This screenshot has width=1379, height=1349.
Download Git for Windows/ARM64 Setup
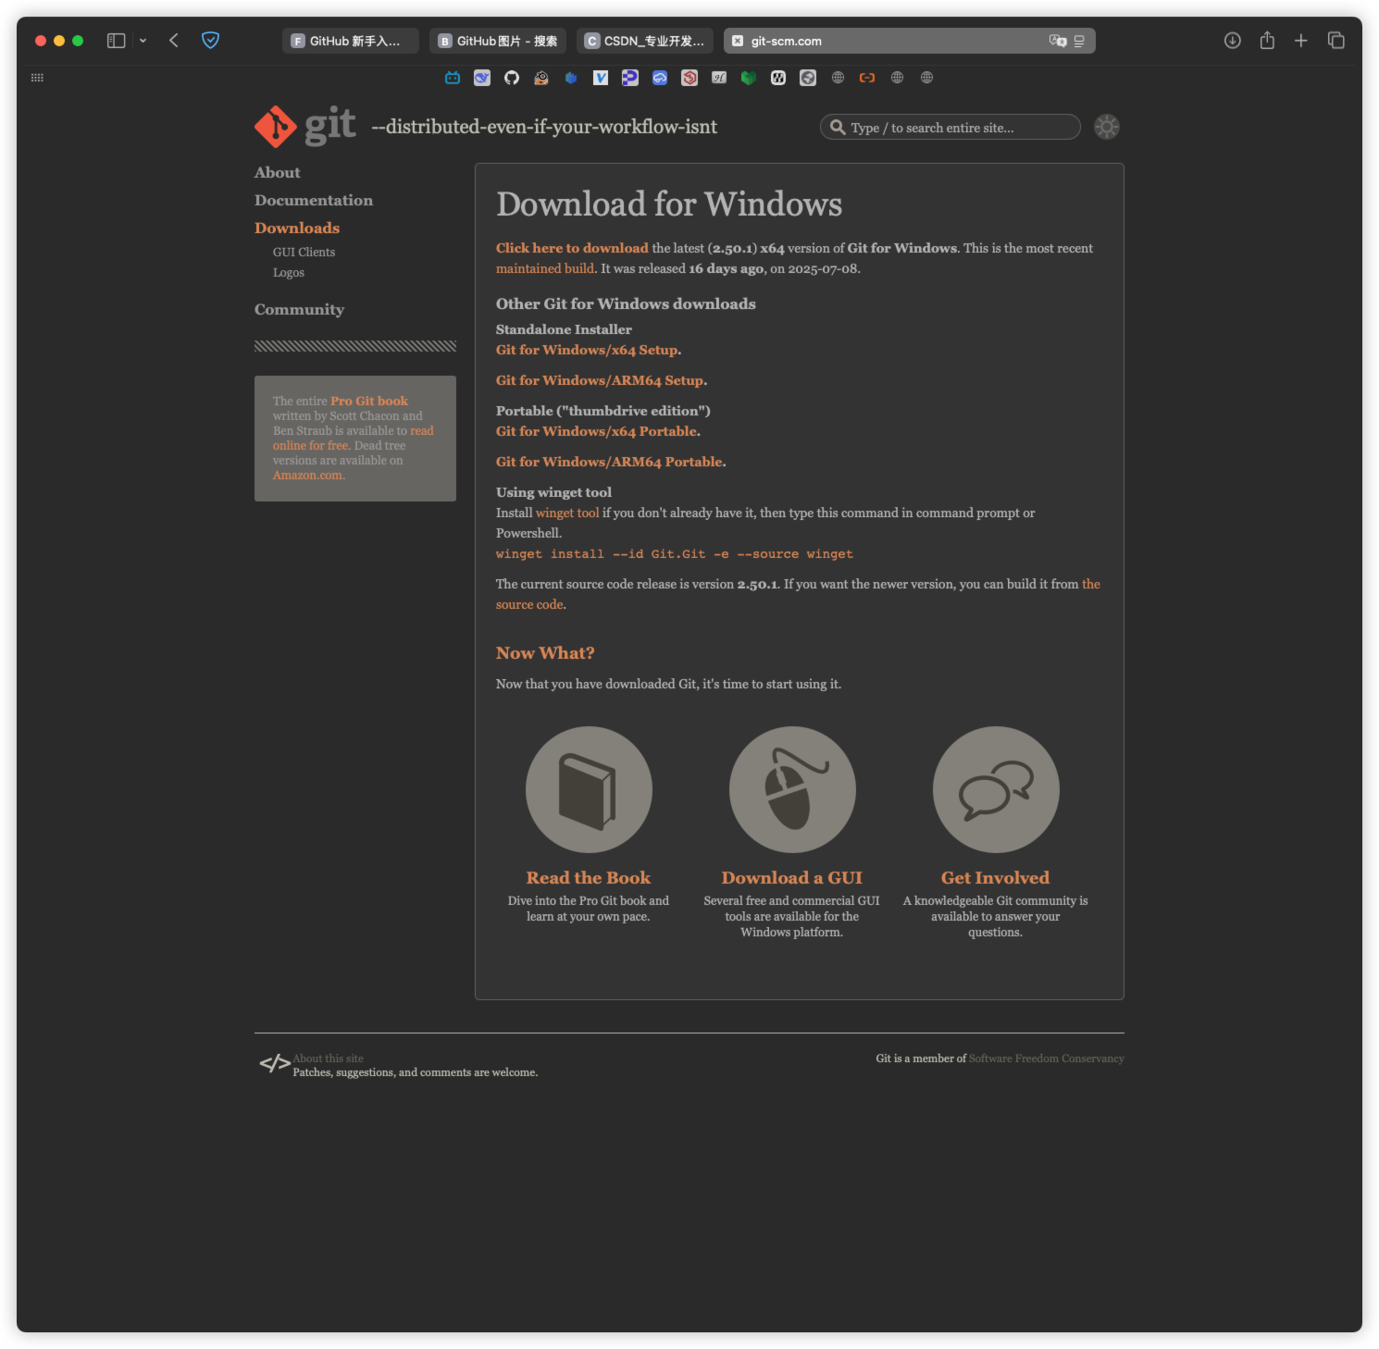click(600, 380)
